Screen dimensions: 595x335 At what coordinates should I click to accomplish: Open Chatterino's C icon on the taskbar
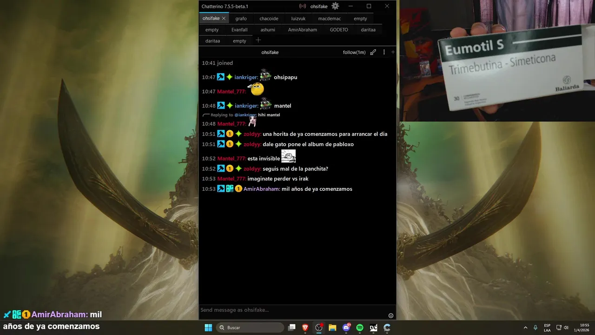[387, 328]
